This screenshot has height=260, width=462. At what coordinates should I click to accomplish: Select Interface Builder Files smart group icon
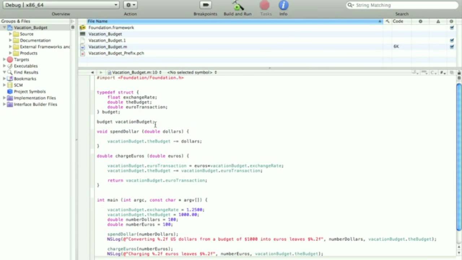coord(10,104)
